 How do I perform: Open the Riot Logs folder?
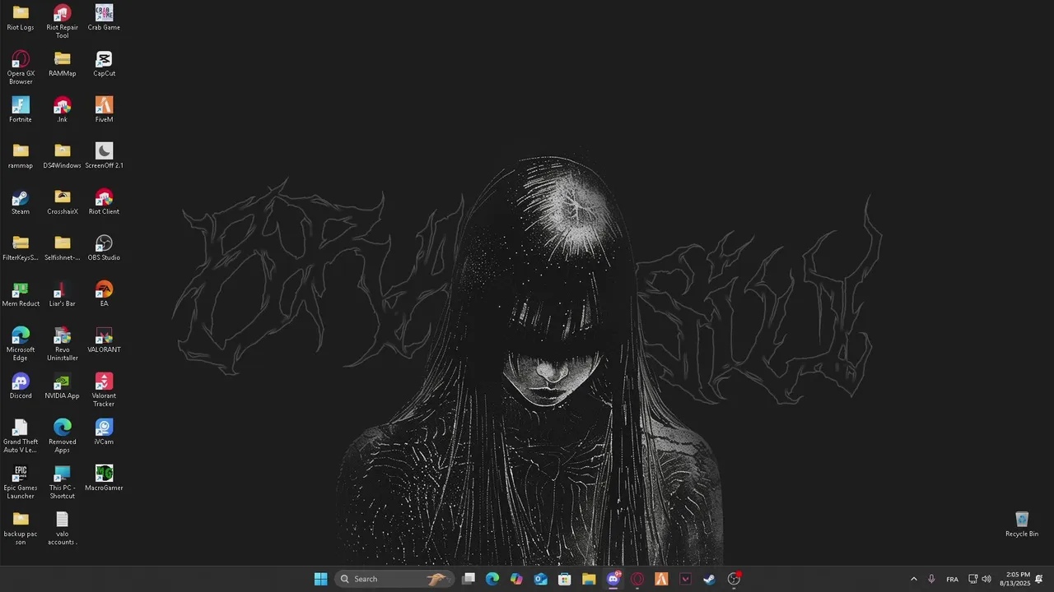click(21, 18)
